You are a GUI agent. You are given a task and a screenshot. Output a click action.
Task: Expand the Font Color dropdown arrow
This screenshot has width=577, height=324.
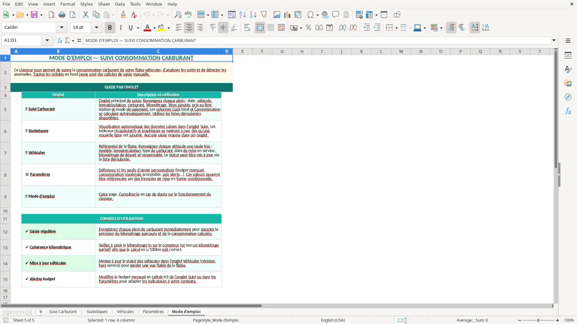[154, 28]
